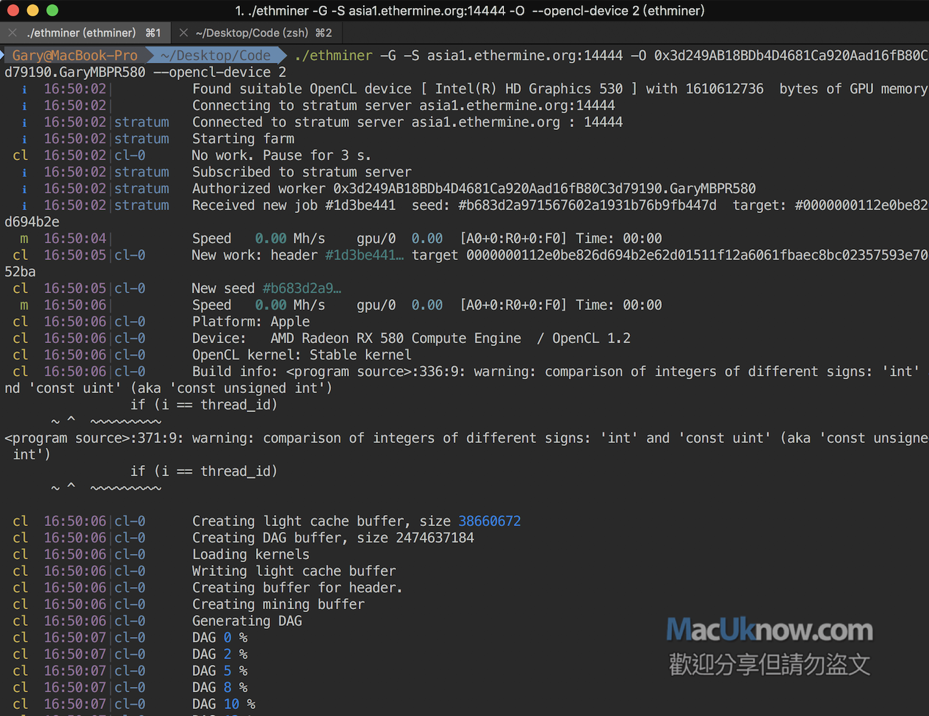Click the Intel(R) HD Graphics 530 text
This screenshot has width=929, height=716.
tap(528, 89)
